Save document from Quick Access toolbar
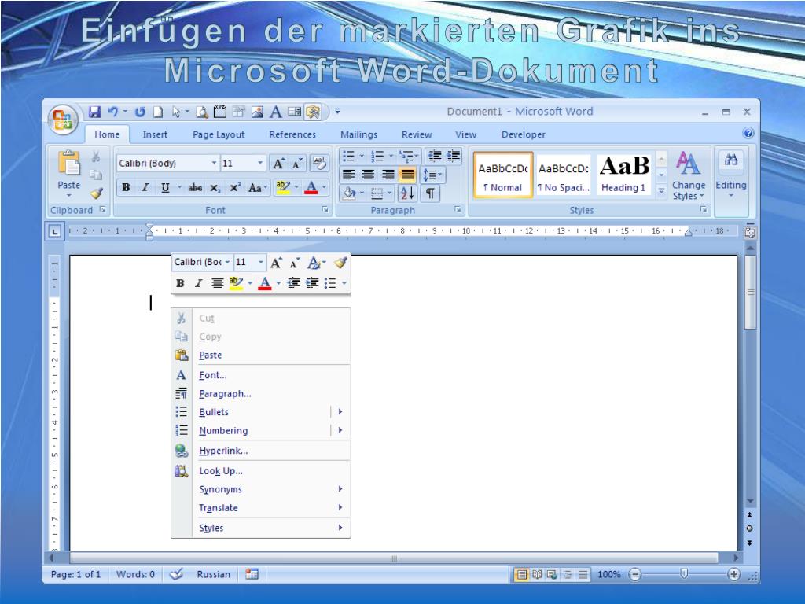 click(x=94, y=112)
